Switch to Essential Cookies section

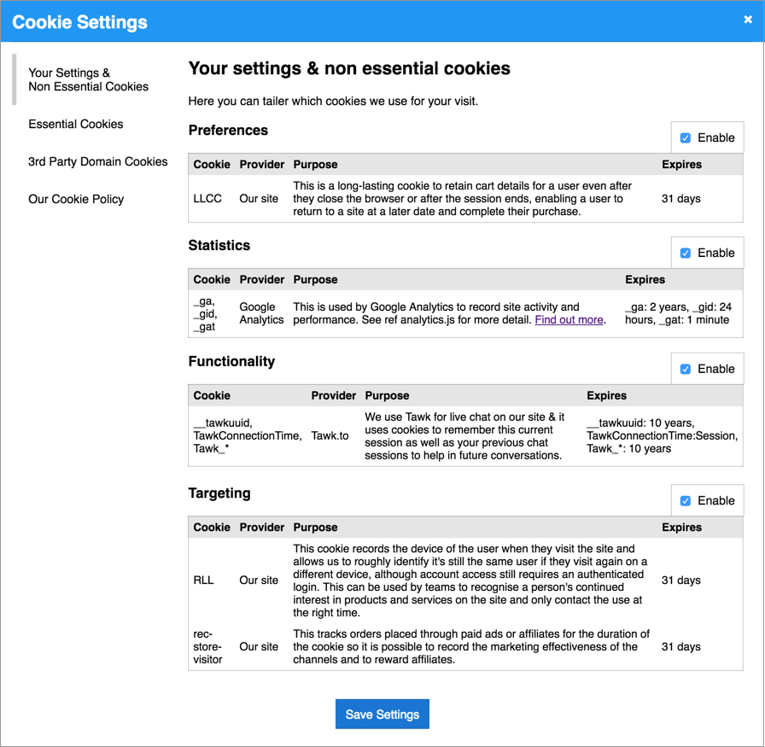coord(76,124)
